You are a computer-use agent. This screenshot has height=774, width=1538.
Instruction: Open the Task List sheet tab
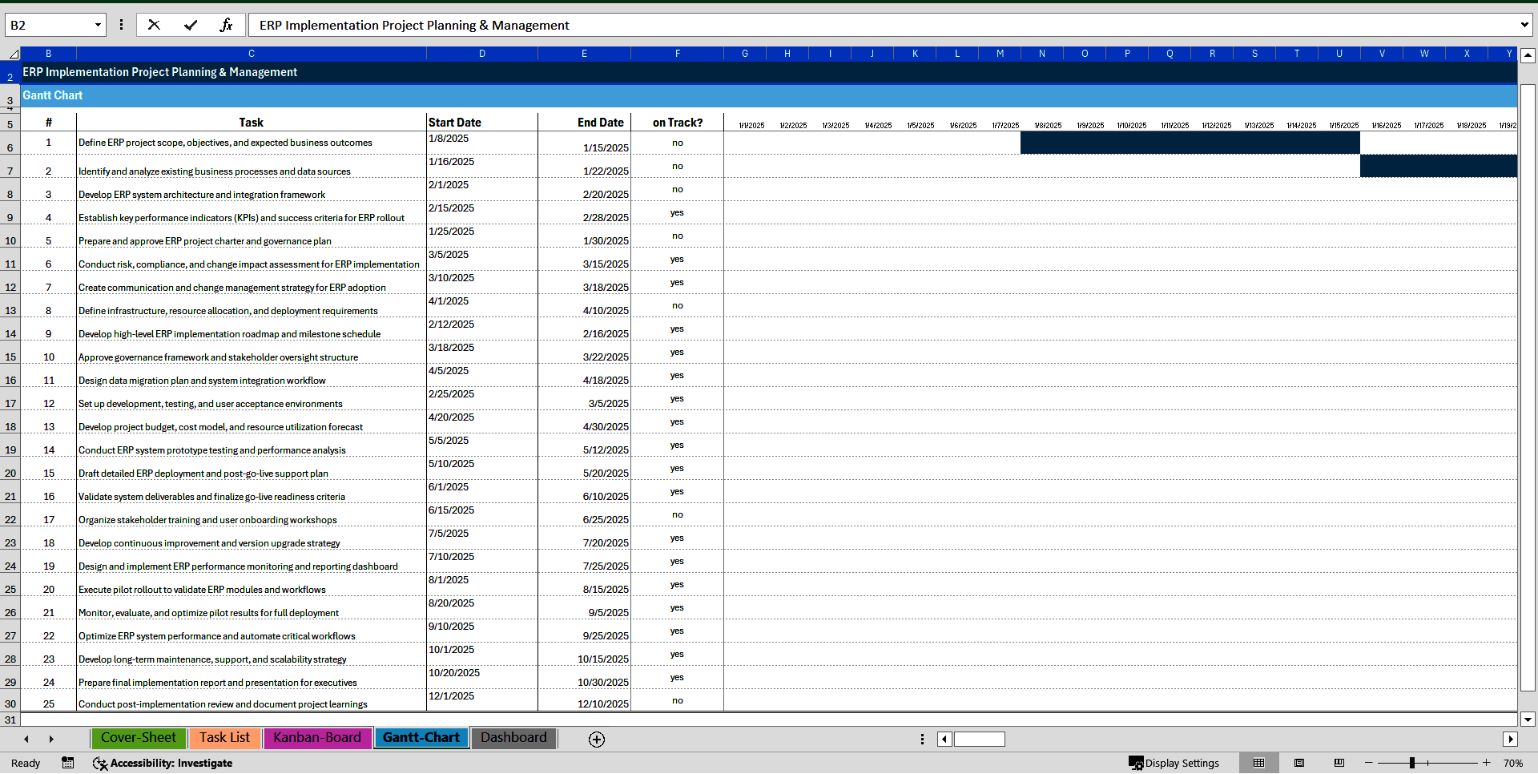point(224,738)
